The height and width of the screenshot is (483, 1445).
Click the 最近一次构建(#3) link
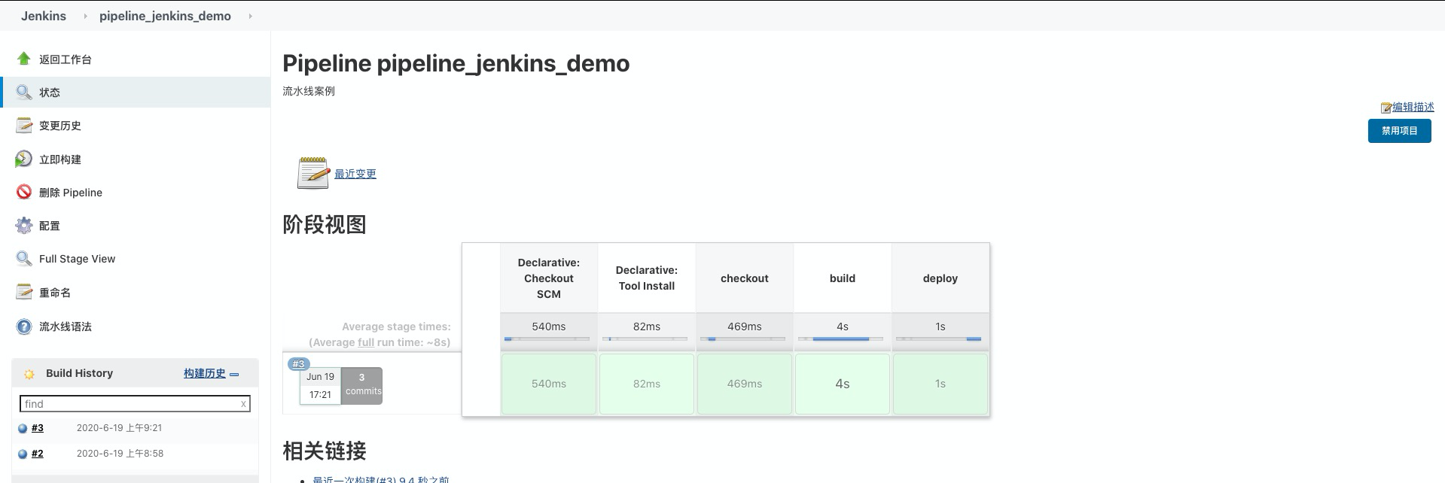coord(381,479)
